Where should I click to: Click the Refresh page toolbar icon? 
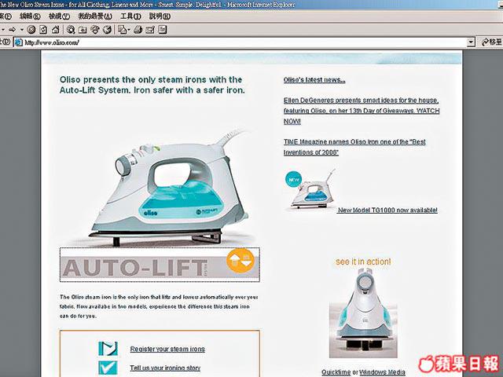(x=44, y=29)
